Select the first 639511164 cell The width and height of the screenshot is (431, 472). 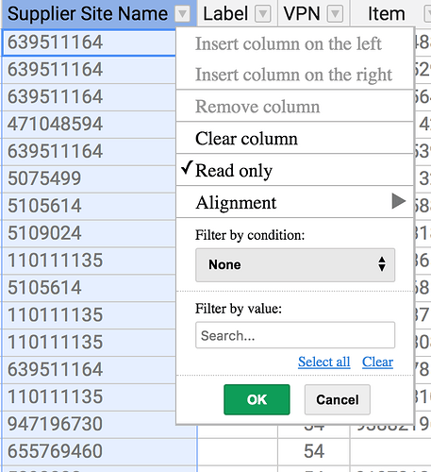coord(89,42)
